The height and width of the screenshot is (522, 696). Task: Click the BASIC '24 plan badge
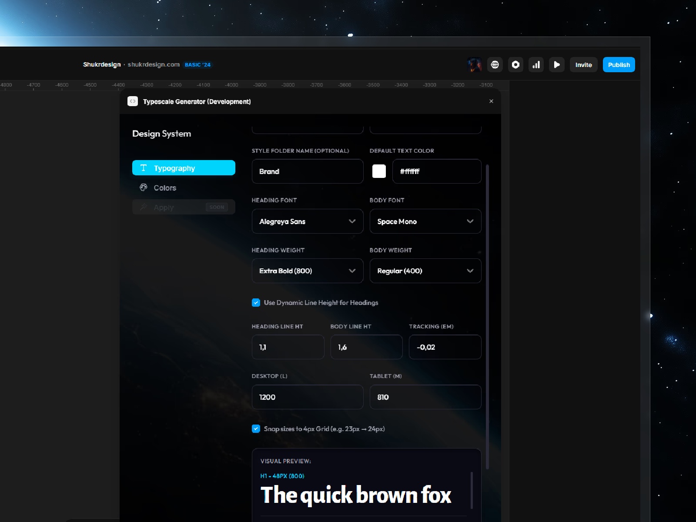[x=198, y=64]
